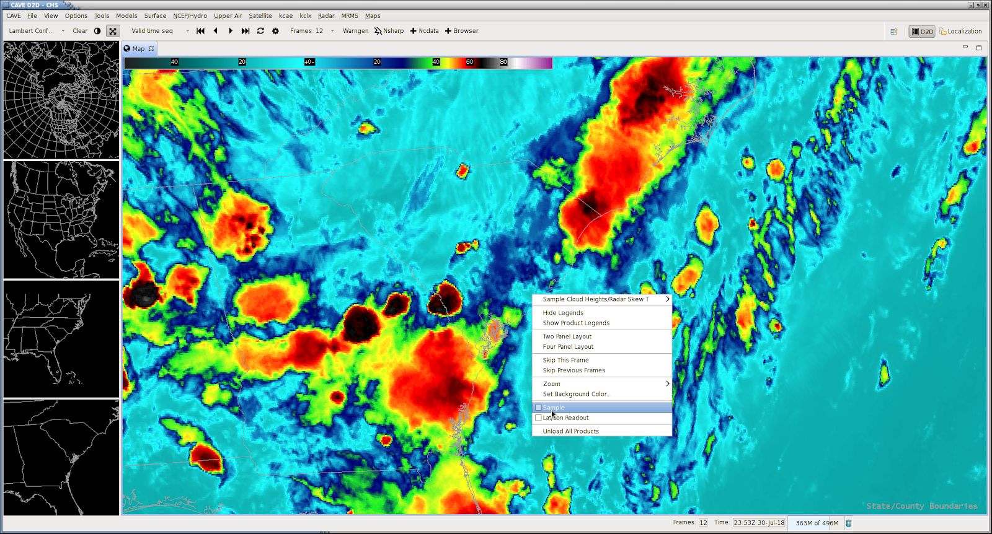Viewport: 992px width, 534px height.
Task: Open the Localization perspective
Action: click(x=960, y=32)
